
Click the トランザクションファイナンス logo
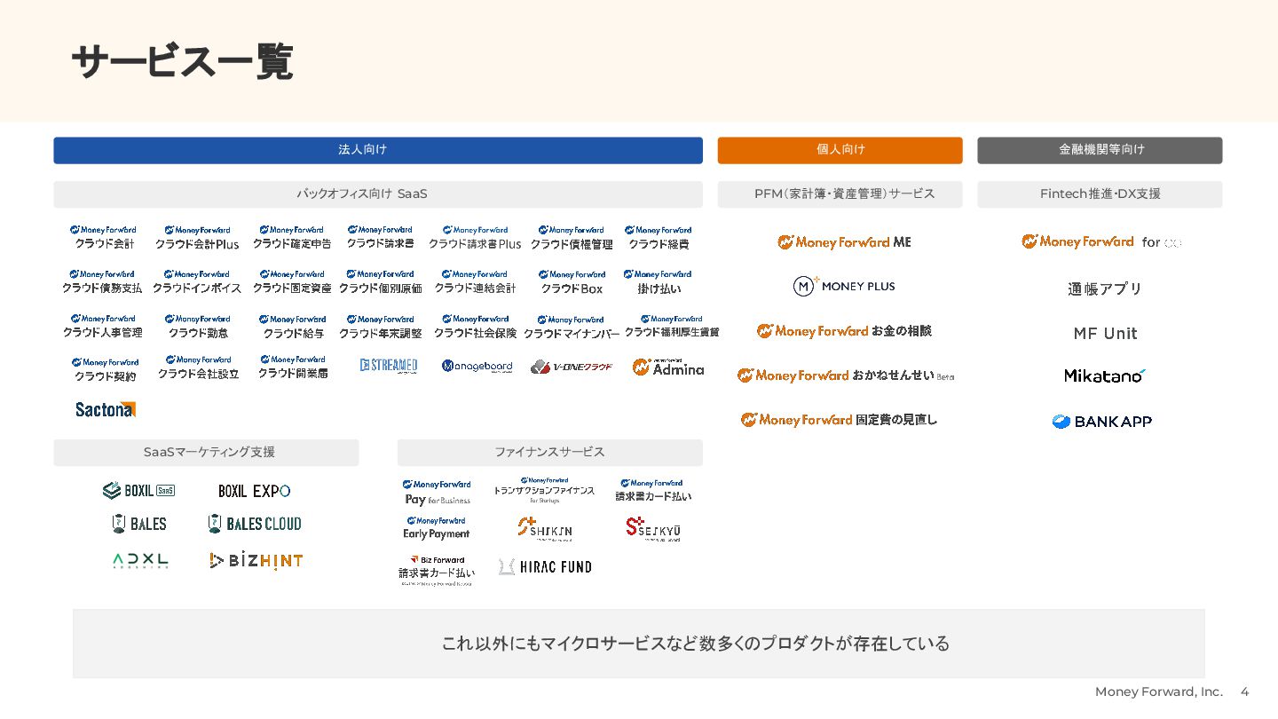(x=544, y=490)
